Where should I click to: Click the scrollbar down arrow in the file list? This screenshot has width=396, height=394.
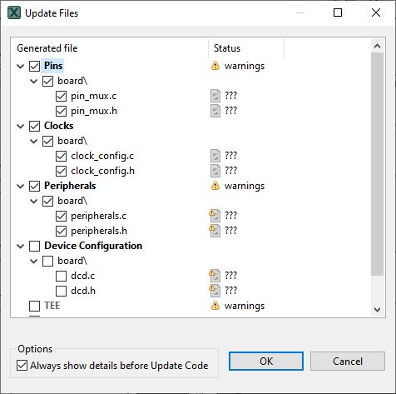click(377, 309)
